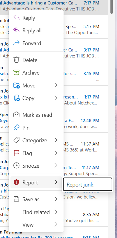
Task: Click the Reply arrow icon
Action: (x=16, y=18)
